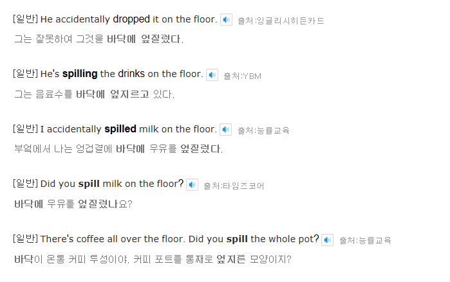Click the bold word "dropped"
Viewport: 450px width, 282px height.
tap(131, 19)
